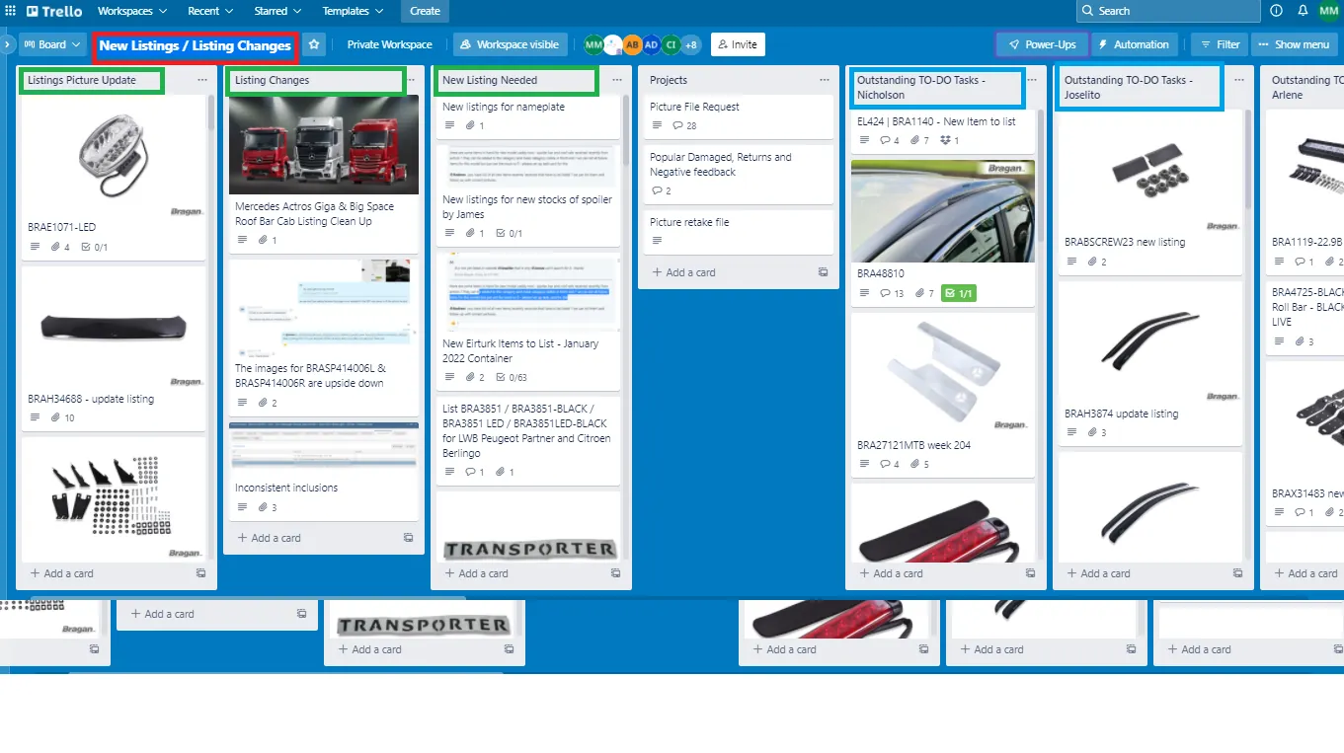The image size is (1344, 753).
Task: Open the Projects list menu dots
Action: (825, 80)
